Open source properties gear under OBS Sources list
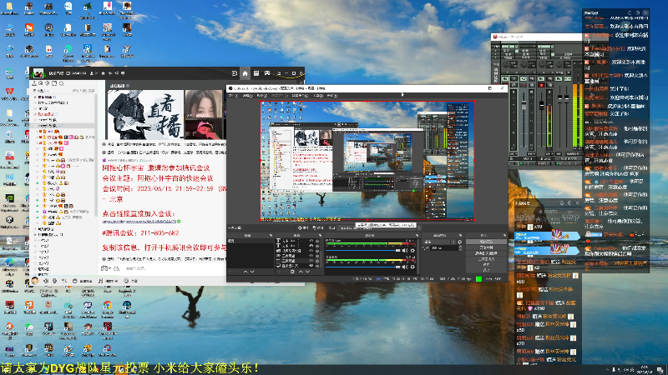Image resolution: width=668 pixels, height=375 pixels. [x=292, y=272]
